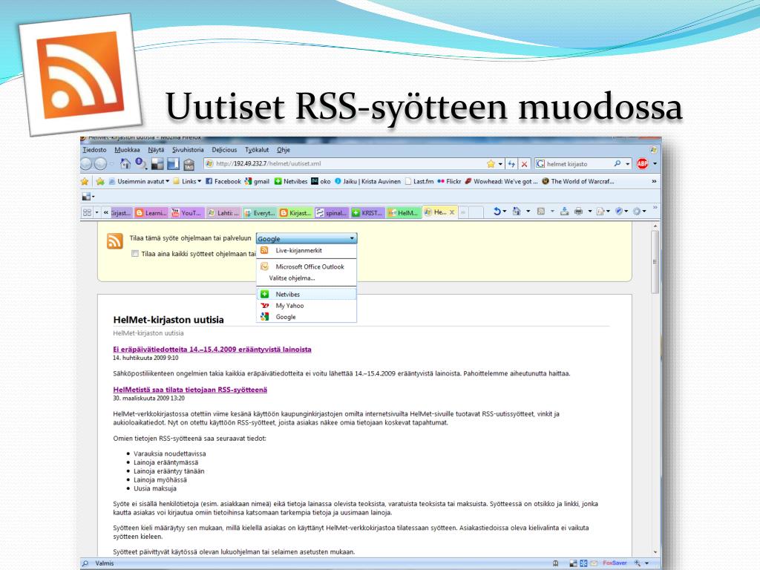Select 'Valitse ohjelma...' option
This screenshot has width=760, height=570.
pyautogui.click(x=307, y=278)
